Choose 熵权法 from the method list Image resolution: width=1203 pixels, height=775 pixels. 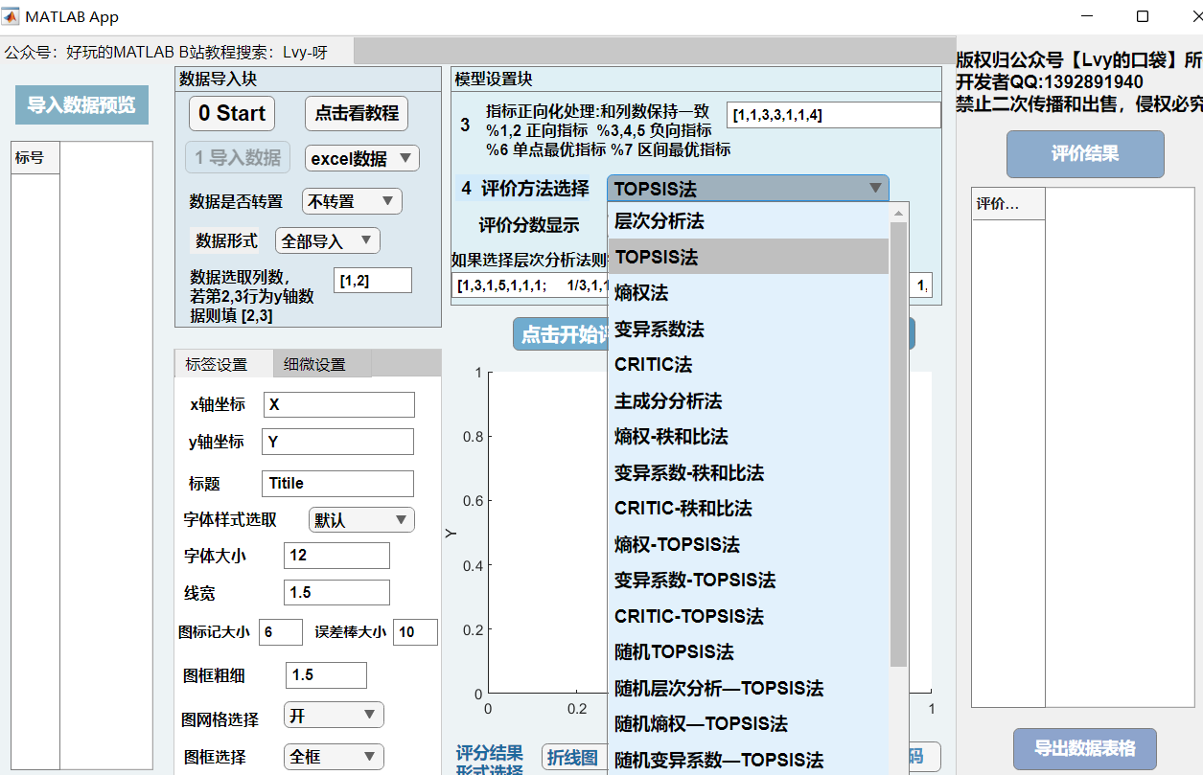(642, 293)
